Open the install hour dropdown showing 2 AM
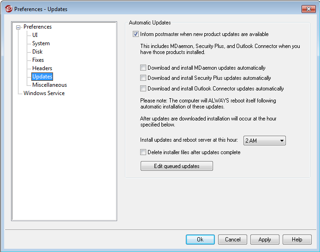The image size is (320, 252). click(265, 141)
